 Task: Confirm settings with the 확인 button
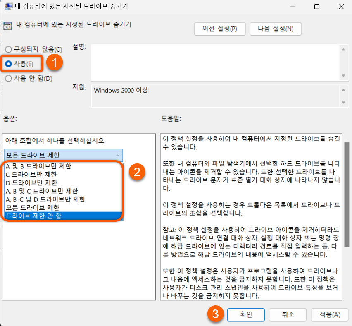coord(245,314)
